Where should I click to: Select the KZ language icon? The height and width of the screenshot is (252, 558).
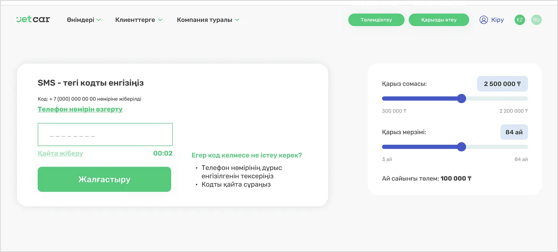click(519, 19)
